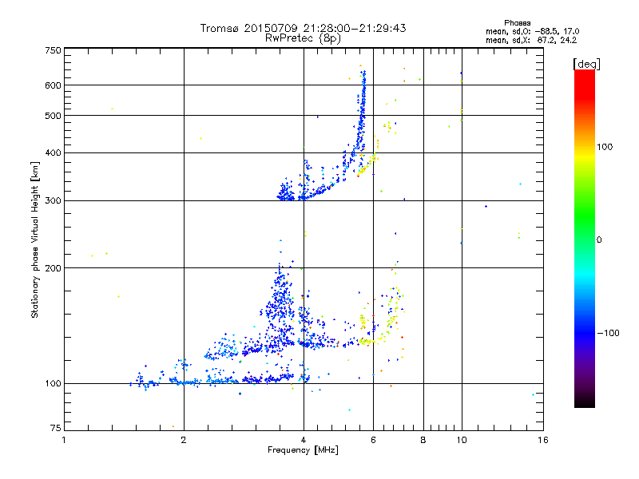639x479 pixels.
Task: Click the y-axis label '500'
Action: (x=54, y=116)
